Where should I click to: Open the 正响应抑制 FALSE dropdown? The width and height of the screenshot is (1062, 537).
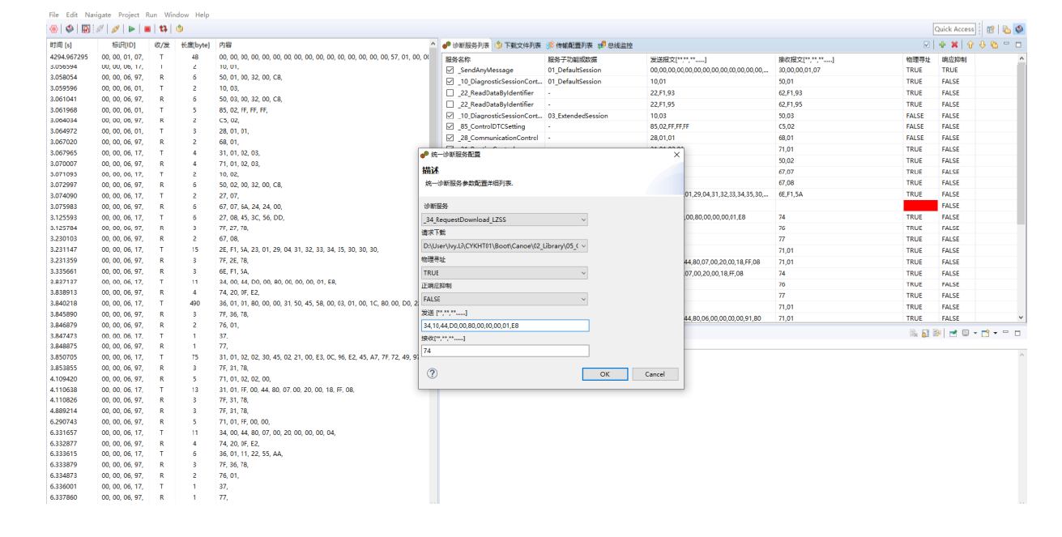point(504,299)
